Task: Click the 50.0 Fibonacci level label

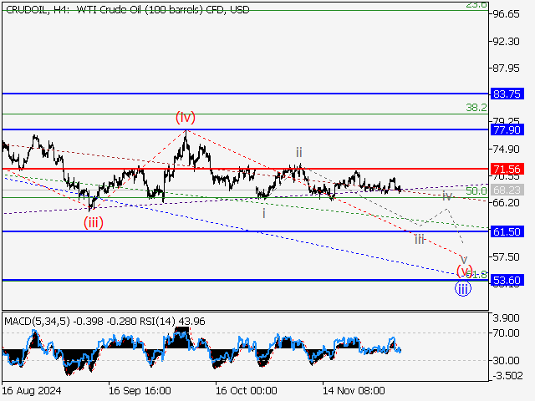Action: click(x=476, y=191)
